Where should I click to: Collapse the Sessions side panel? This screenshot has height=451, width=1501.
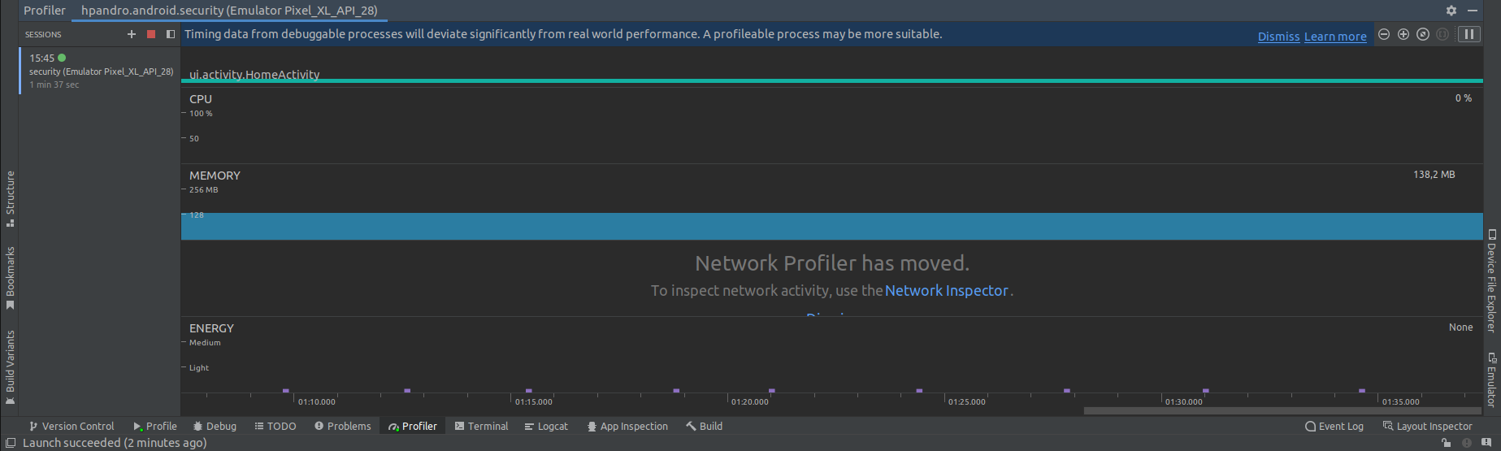[x=171, y=34]
